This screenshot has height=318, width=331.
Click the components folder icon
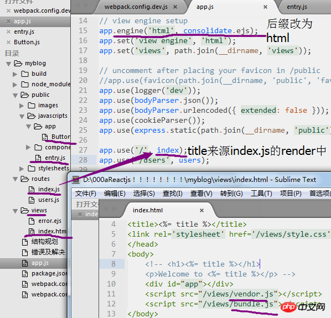[x=38, y=147]
